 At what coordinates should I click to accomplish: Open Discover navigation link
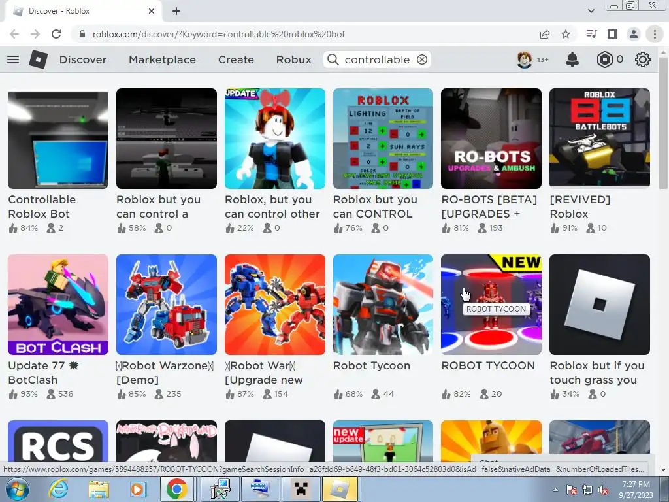point(83,59)
